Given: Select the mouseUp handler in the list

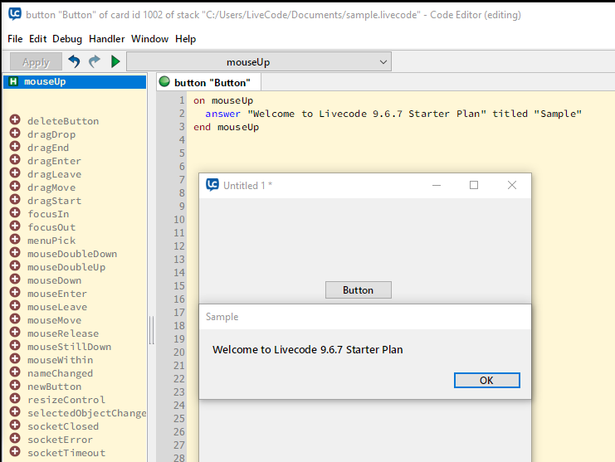Looking at the screenshot, I should click(x=45, y=82).
